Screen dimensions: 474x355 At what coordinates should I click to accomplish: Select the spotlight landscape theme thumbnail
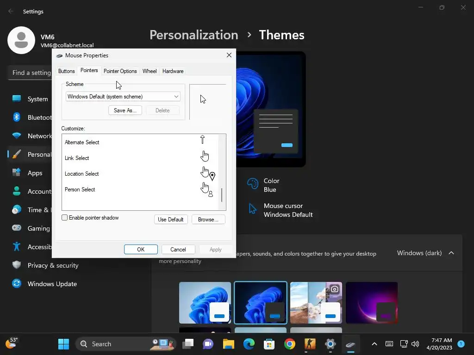coord(316,302)
